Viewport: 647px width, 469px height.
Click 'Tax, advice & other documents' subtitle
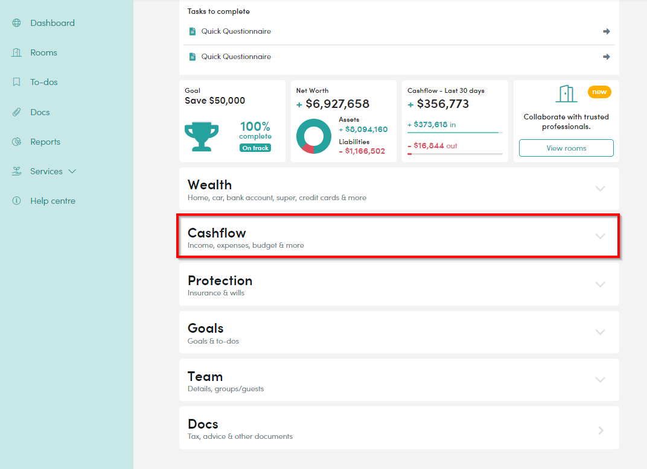point(240,436)
